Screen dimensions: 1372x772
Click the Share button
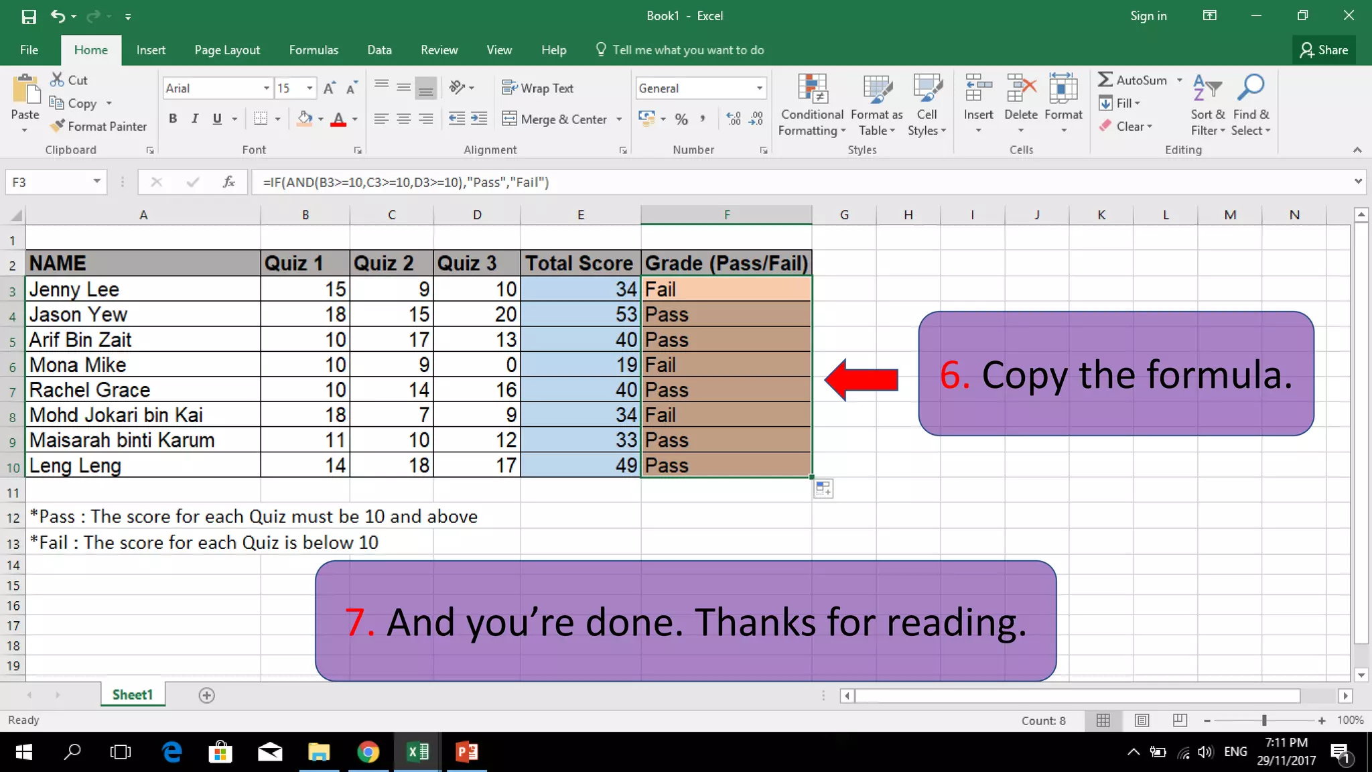[1324, 50]
